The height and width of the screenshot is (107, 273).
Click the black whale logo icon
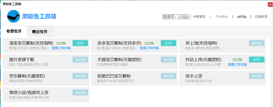pyautogui.click(x=14, y=16)
